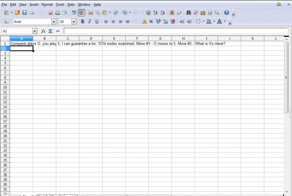
Task: Open the Gallery icon
Action: click(203, 13)
